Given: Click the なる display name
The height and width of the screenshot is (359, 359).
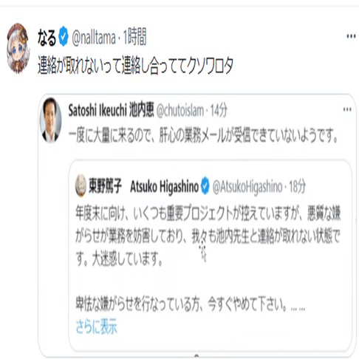Looking at the screenshot, I should 47,38.
